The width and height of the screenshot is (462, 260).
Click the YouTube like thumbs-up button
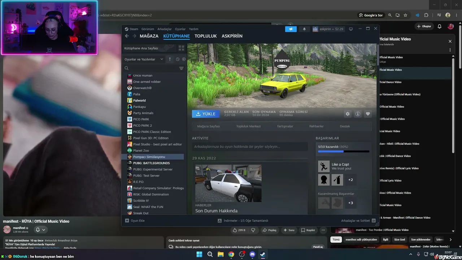tap(239, 230)
